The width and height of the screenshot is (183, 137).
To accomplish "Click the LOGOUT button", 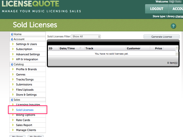I will pos(157,9).
